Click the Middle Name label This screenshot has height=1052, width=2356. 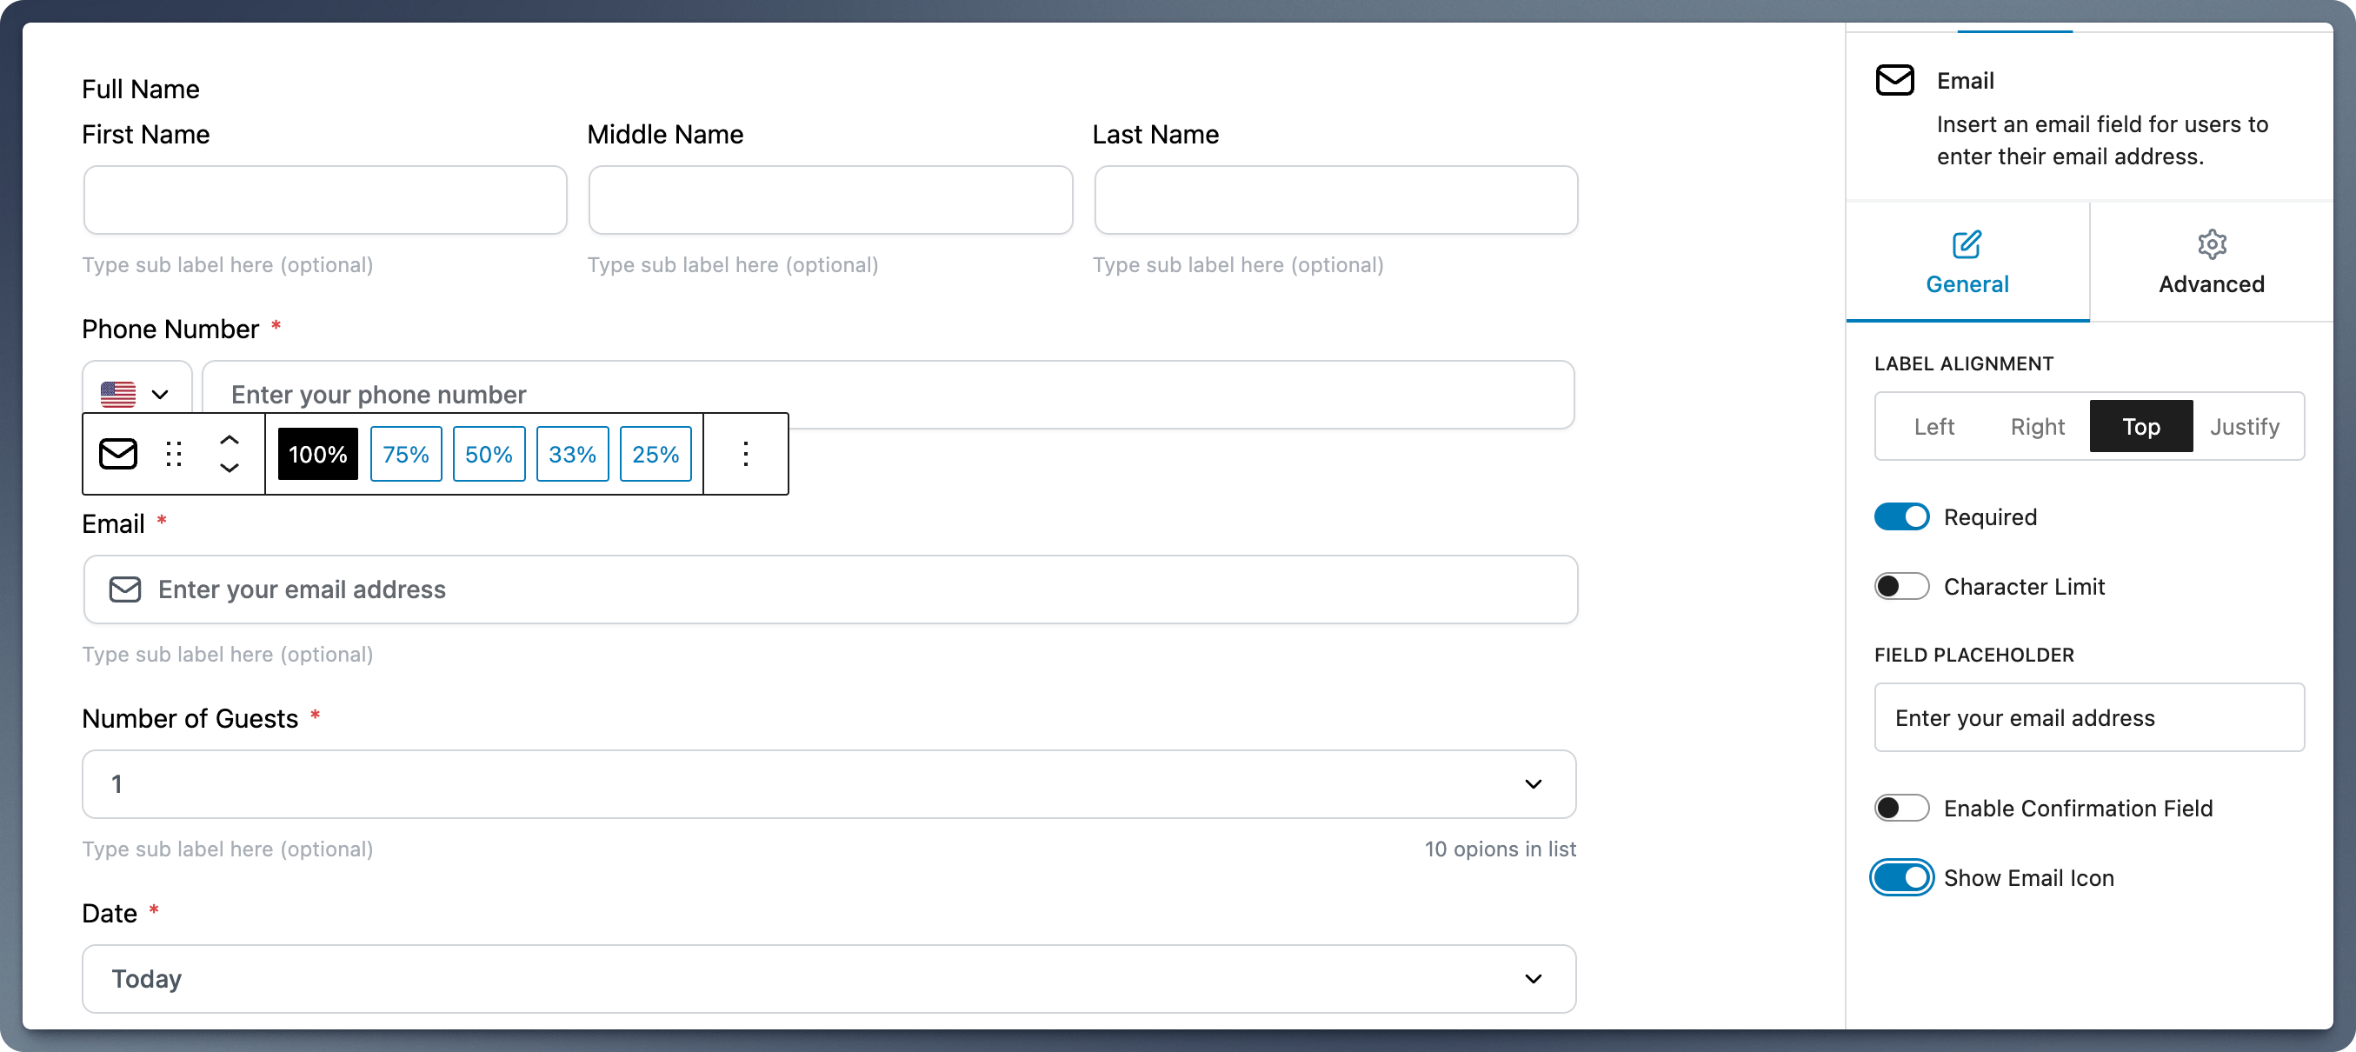click(665, 135)
